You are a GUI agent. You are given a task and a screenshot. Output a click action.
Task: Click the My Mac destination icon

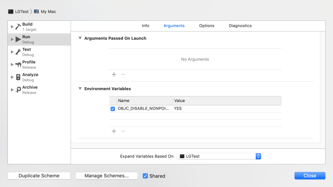37,12
